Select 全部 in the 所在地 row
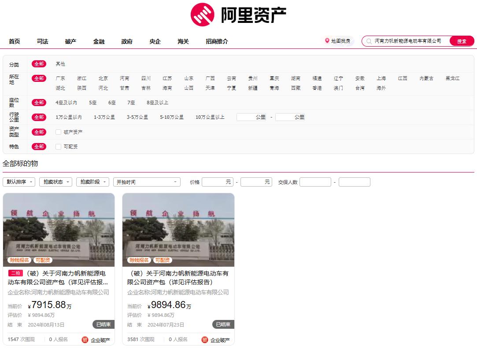The width and height of the screenshot is (477, 349). pos(39,78)
